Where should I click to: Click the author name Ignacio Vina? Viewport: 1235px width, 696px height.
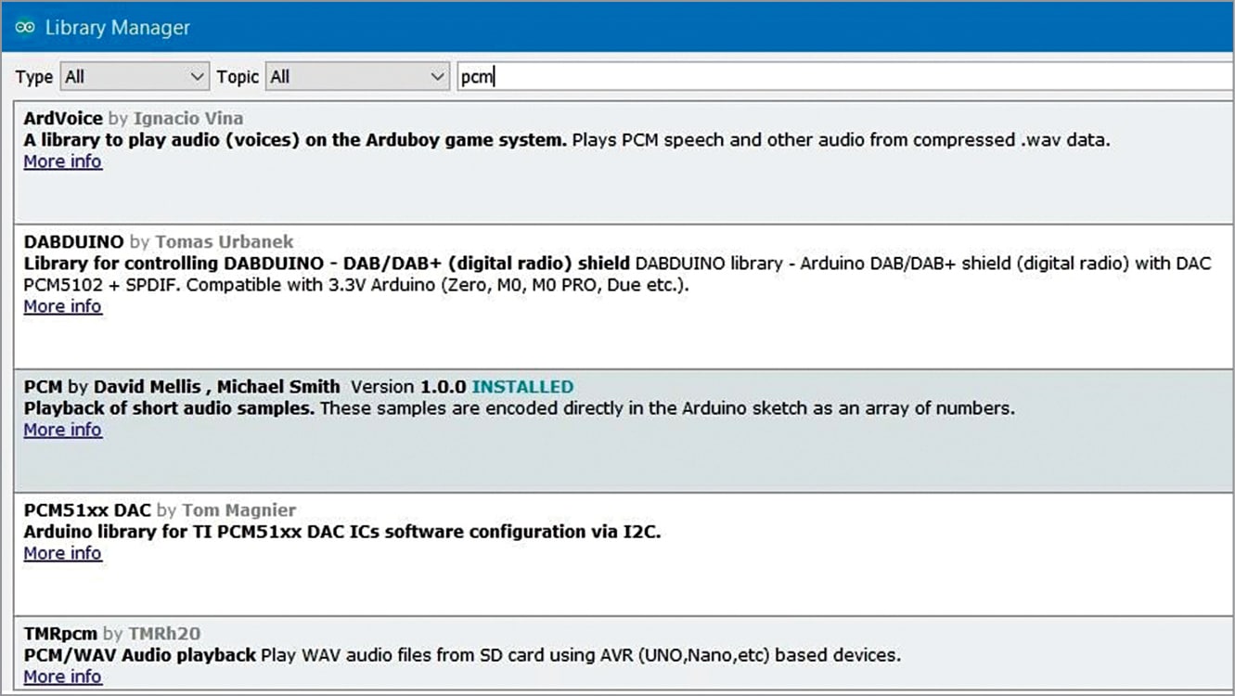point(188,119)
